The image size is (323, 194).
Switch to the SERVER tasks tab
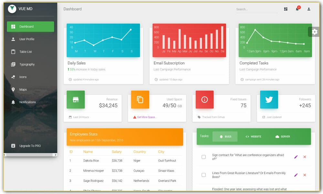pyautogui.click(x=282, y=136)
